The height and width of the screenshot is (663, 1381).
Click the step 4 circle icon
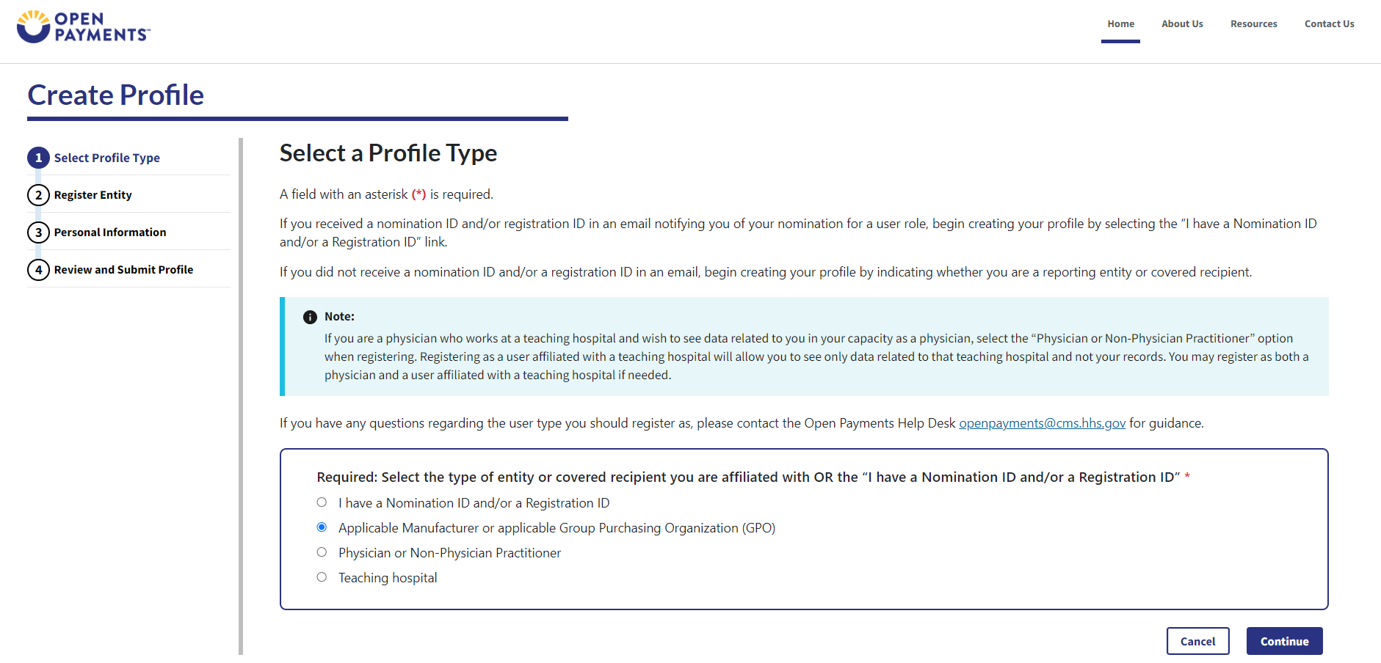(38, 270)
